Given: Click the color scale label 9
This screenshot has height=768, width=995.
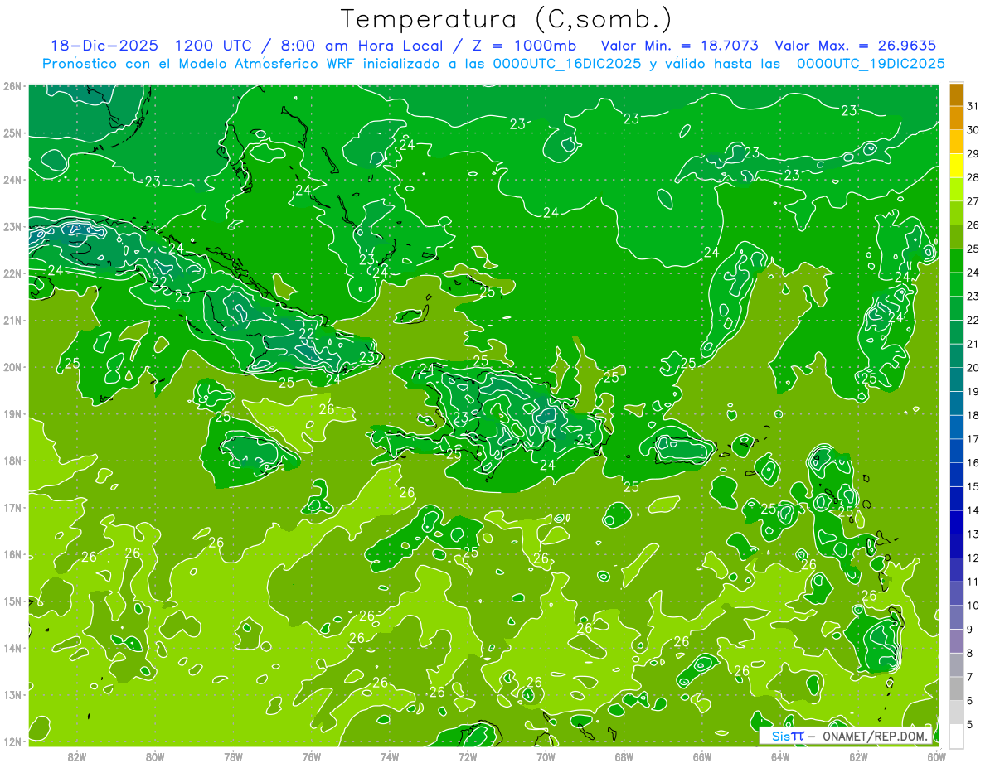Looking at the screenshot, I should click(970, 630).
